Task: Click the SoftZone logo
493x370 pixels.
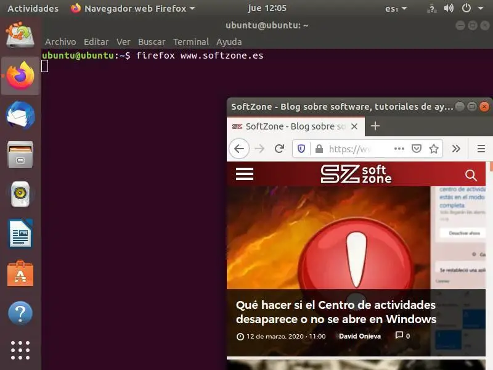Action: [x=356, y=174]
